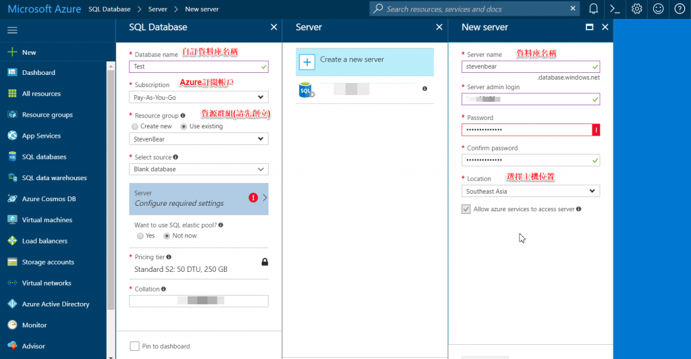
Task: Go to Microsoft Azure home logo
Action: point(44,9)
